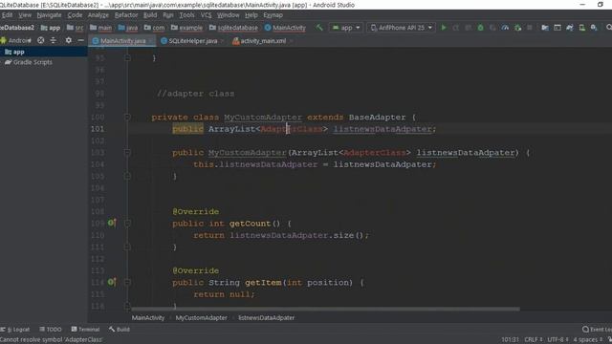This screenshot has height=344, width=612.
Task: Click the collapse all icon in Project panel
Action: (54, 40)
